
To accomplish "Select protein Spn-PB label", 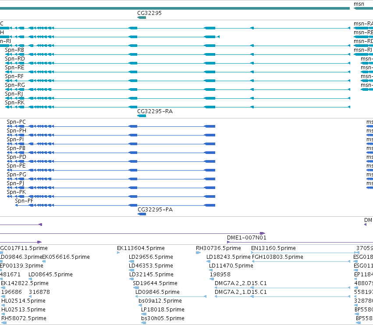I will click(x=16, y=148).
